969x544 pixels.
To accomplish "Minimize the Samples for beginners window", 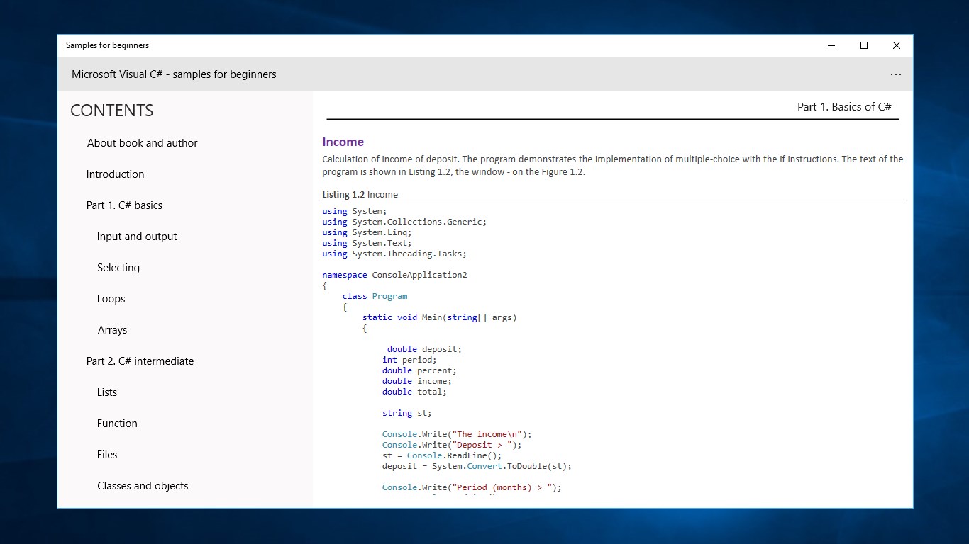I will coord(831,45).
